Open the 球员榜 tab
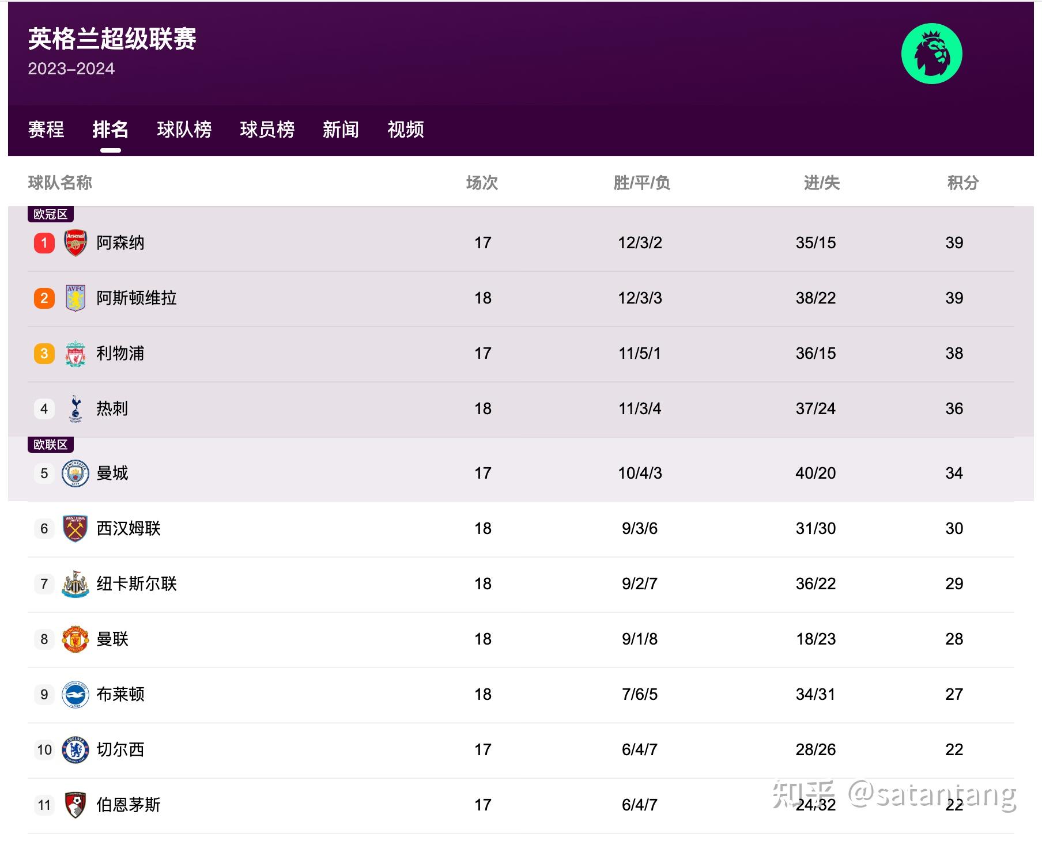This screenshot has height=841, width=1042. coord(267,130)
